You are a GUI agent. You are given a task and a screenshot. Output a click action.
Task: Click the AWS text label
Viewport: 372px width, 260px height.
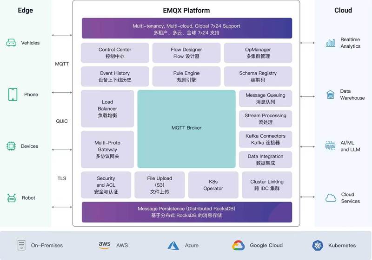click(x=122, y=245)
